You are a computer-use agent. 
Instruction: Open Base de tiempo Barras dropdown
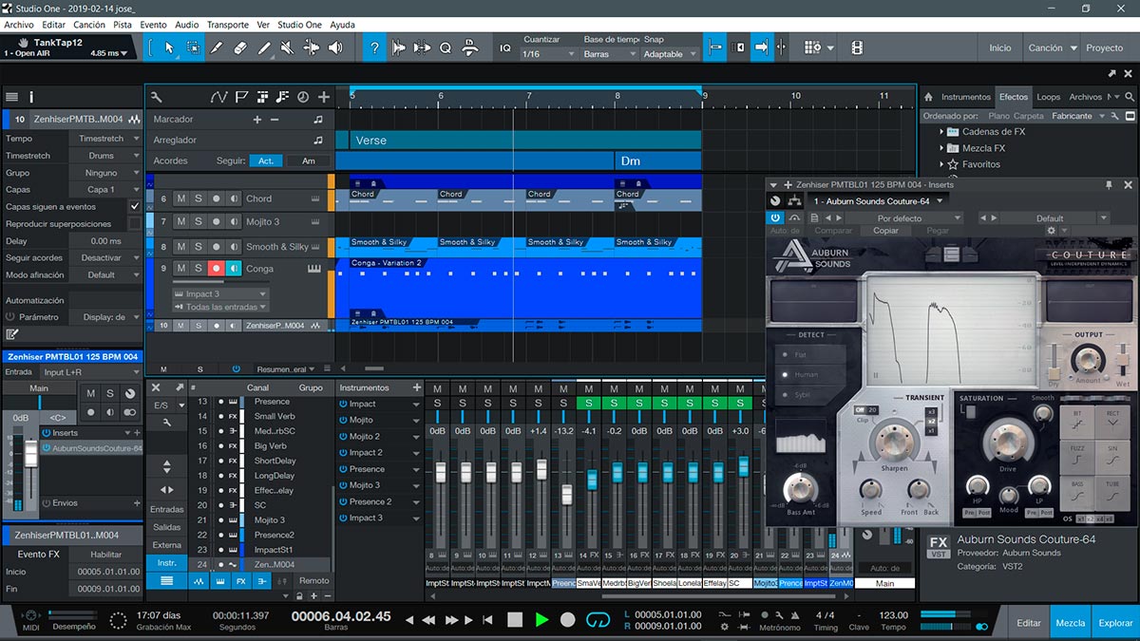608,54
